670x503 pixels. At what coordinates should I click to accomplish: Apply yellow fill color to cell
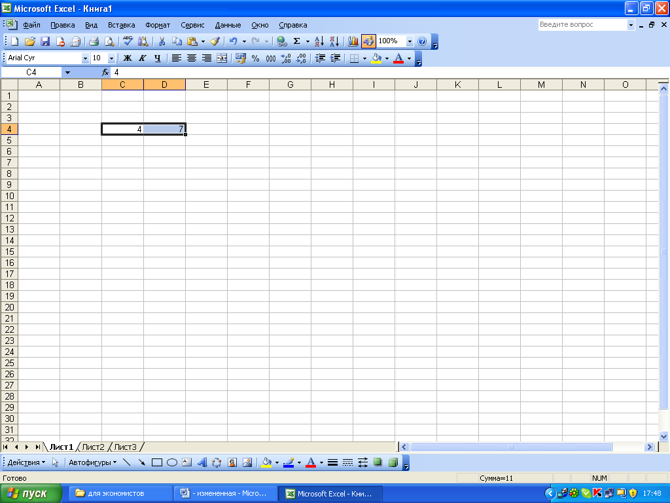pyautogui.click(x=376, y=58)
